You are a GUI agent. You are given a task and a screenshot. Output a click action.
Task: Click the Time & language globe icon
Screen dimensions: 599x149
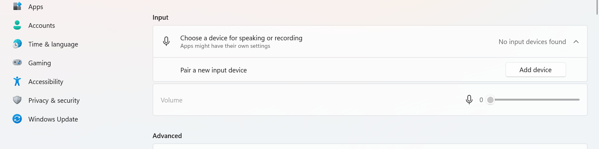[x=17, y=44]
